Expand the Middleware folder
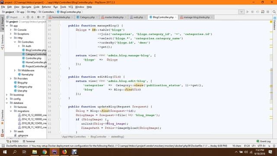 click(15, 70)
